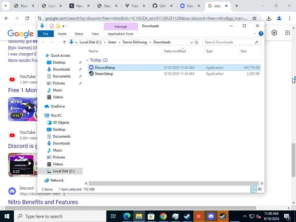The image size is (296, 222).
Task: Open pinned Desktop under Quick access
Action: pyautogui.click(x=59, y=62)
